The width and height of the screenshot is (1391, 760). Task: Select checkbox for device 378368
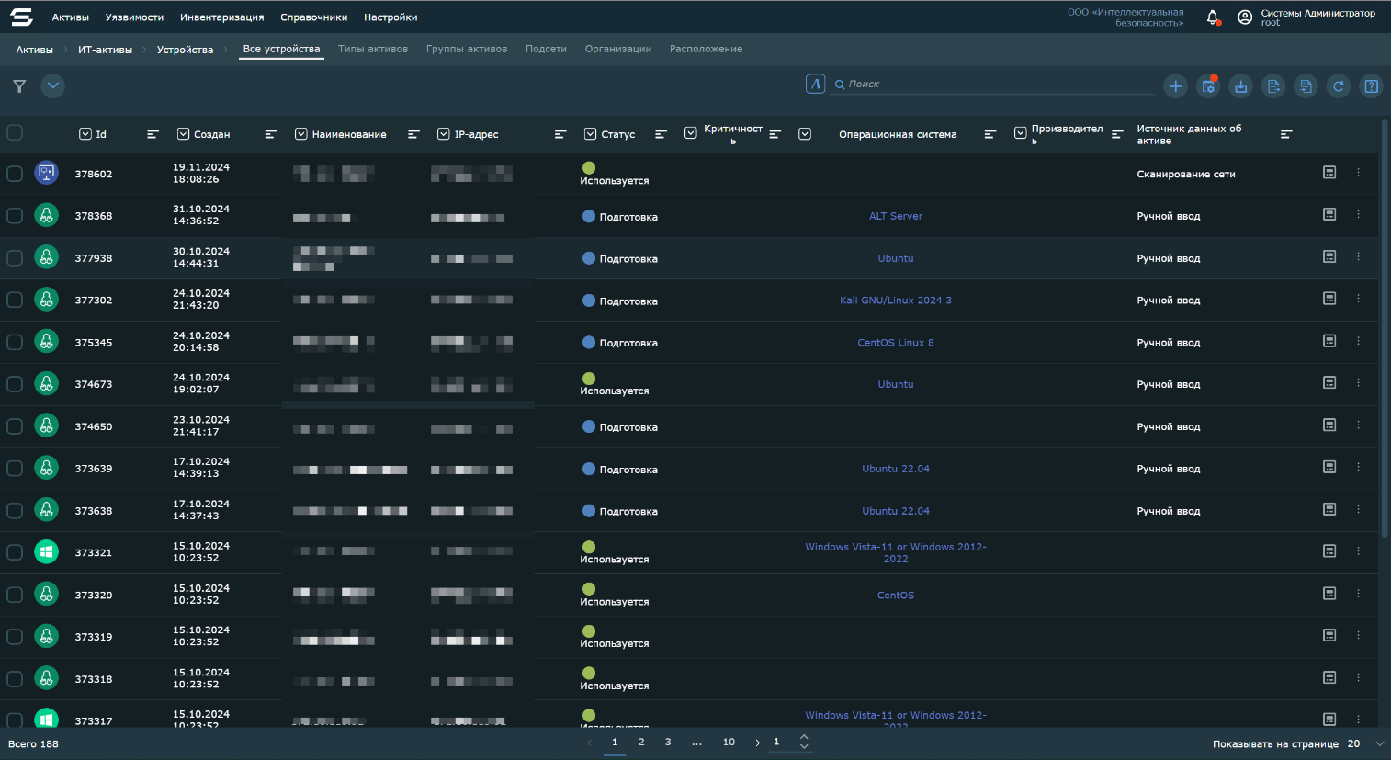click(15, 216)
